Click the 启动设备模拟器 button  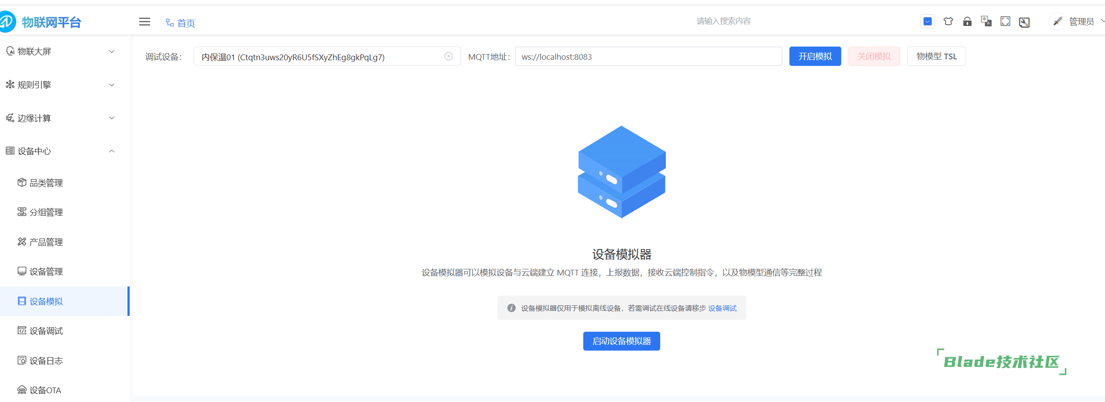pos(622,341)
